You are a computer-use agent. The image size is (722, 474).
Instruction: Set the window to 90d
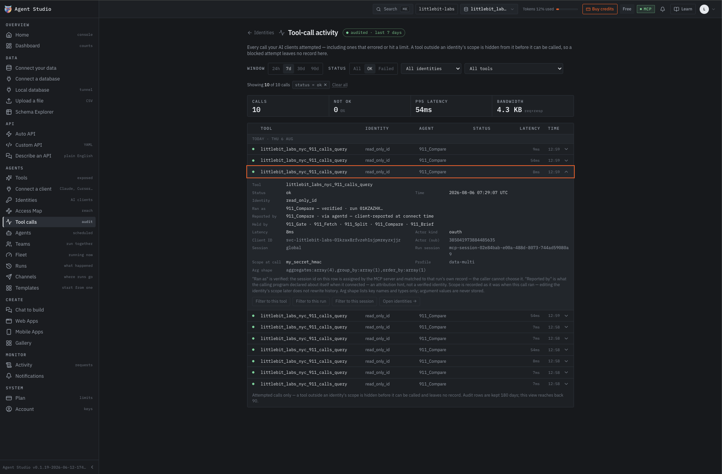click(315, 69)
